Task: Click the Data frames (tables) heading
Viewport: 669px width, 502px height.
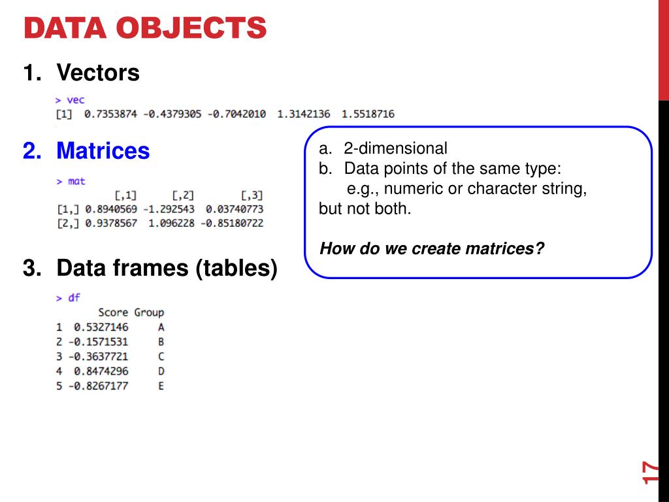Action: coord(167,268)
